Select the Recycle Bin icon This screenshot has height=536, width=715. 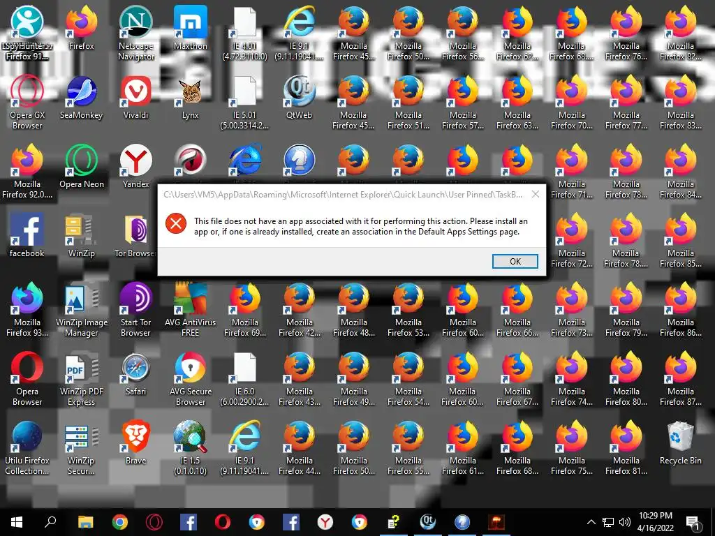click(x=680, y=443)
